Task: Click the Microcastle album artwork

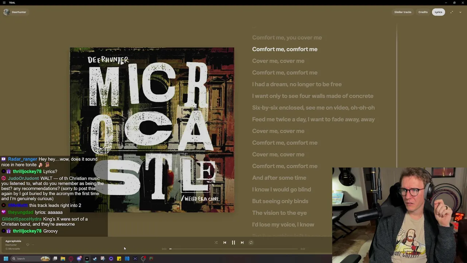Action: [152, 130]
